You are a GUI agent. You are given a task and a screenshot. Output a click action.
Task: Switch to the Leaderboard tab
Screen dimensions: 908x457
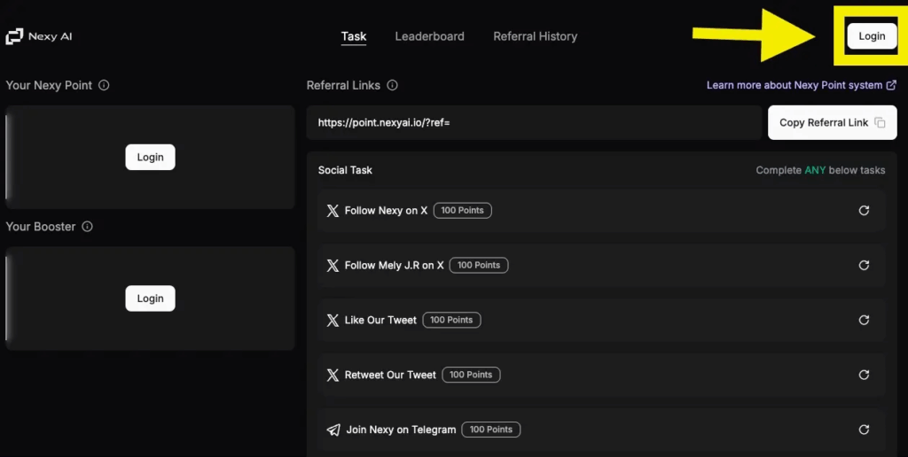coord(430,36)
